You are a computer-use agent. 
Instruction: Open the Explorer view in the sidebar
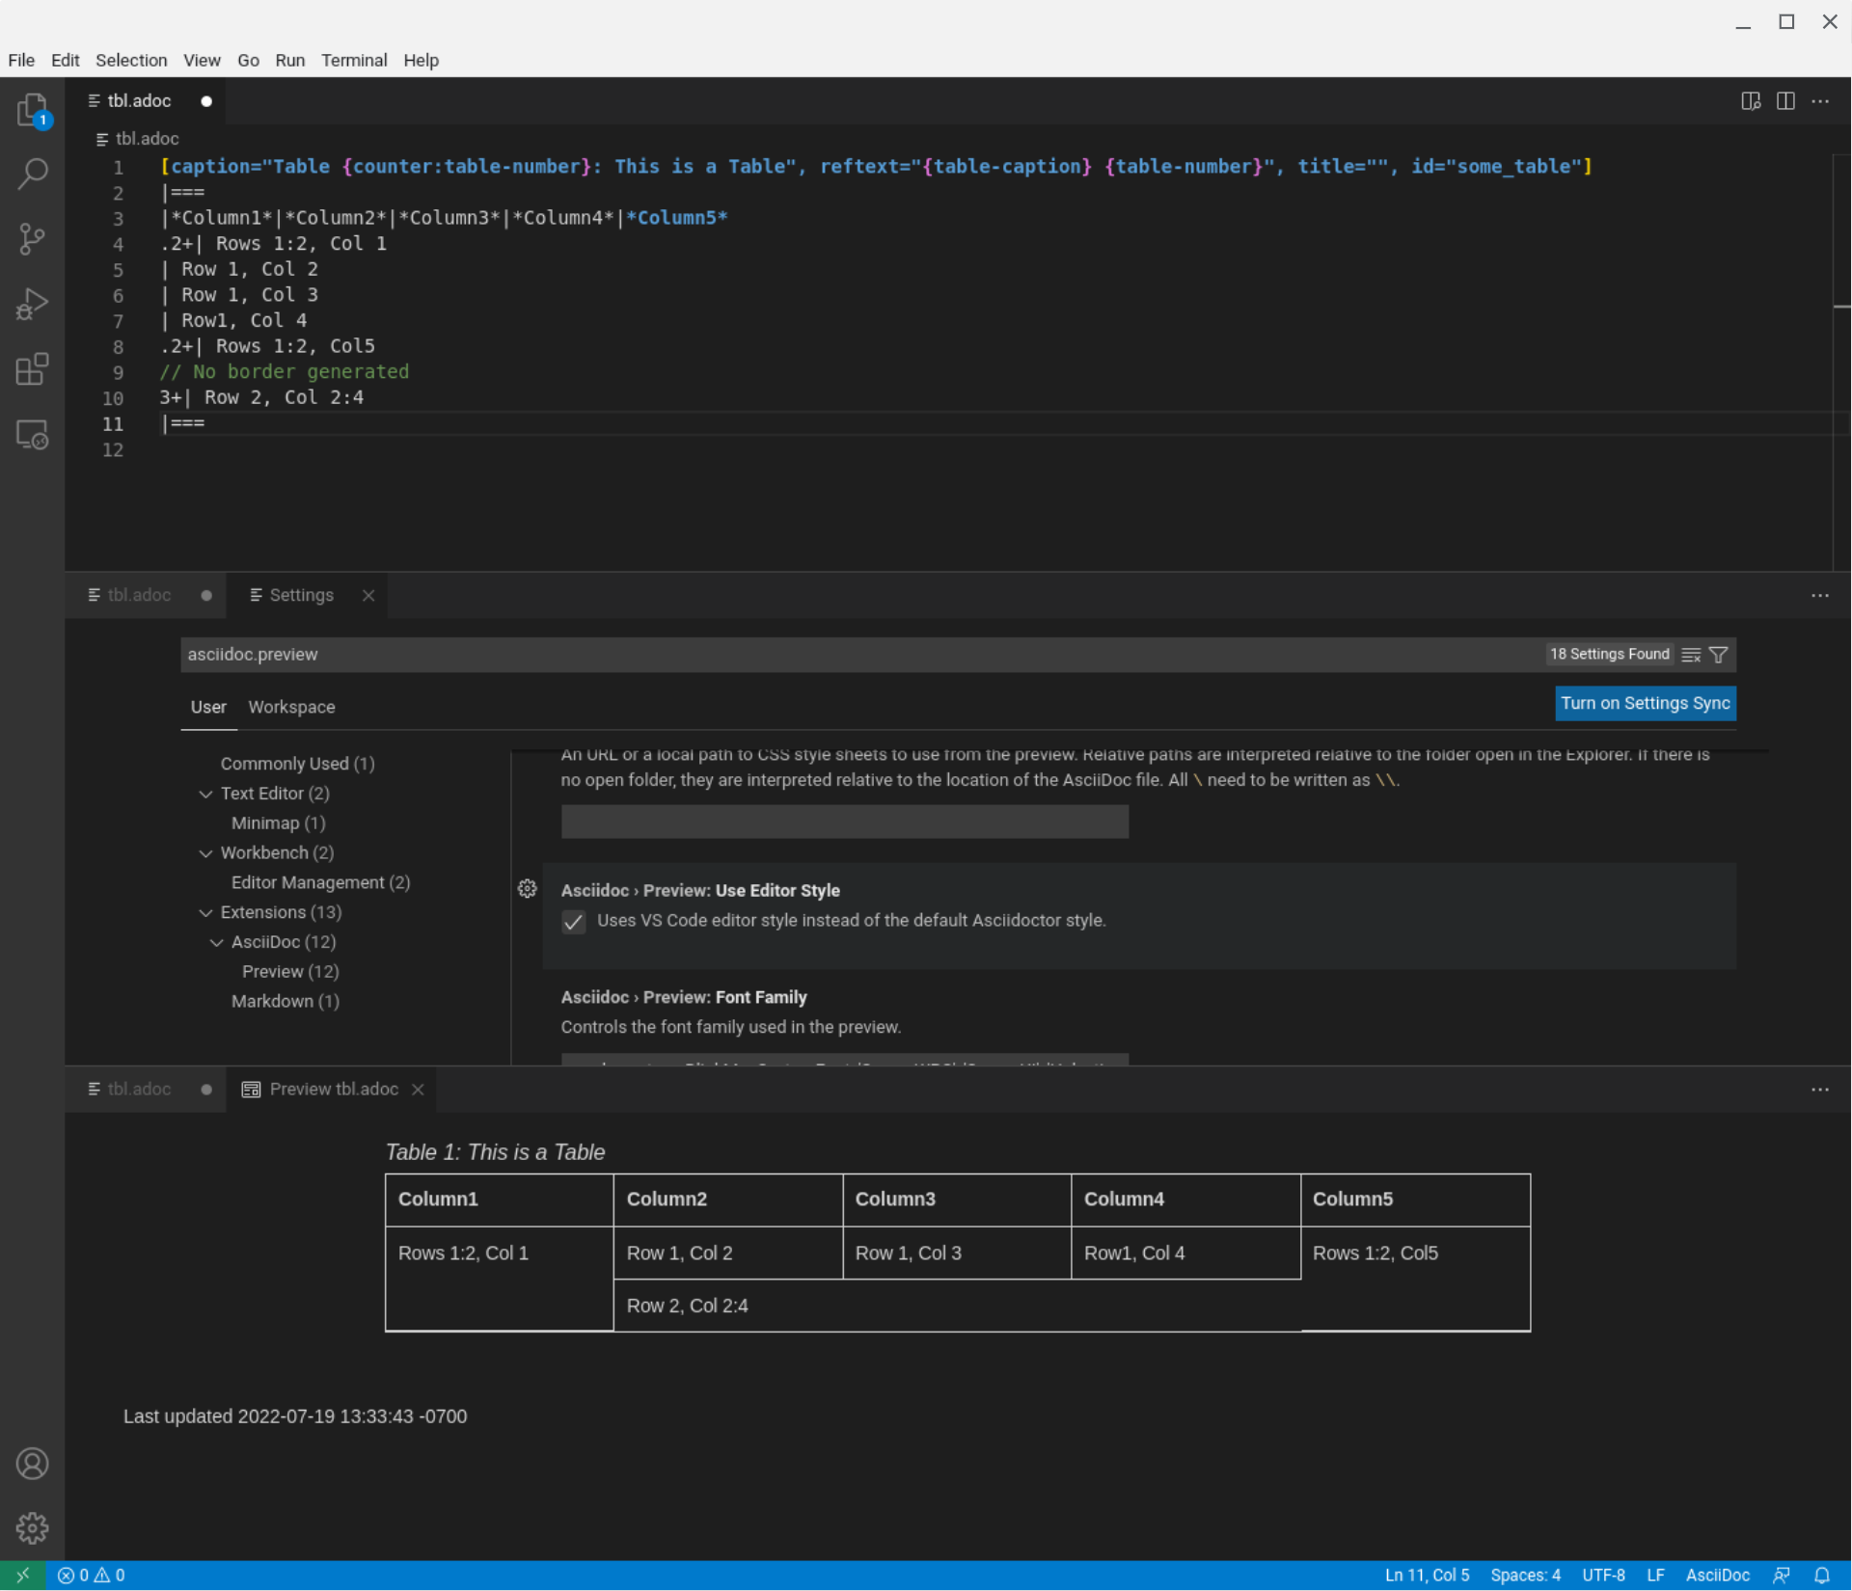click(x=32, y=110)
